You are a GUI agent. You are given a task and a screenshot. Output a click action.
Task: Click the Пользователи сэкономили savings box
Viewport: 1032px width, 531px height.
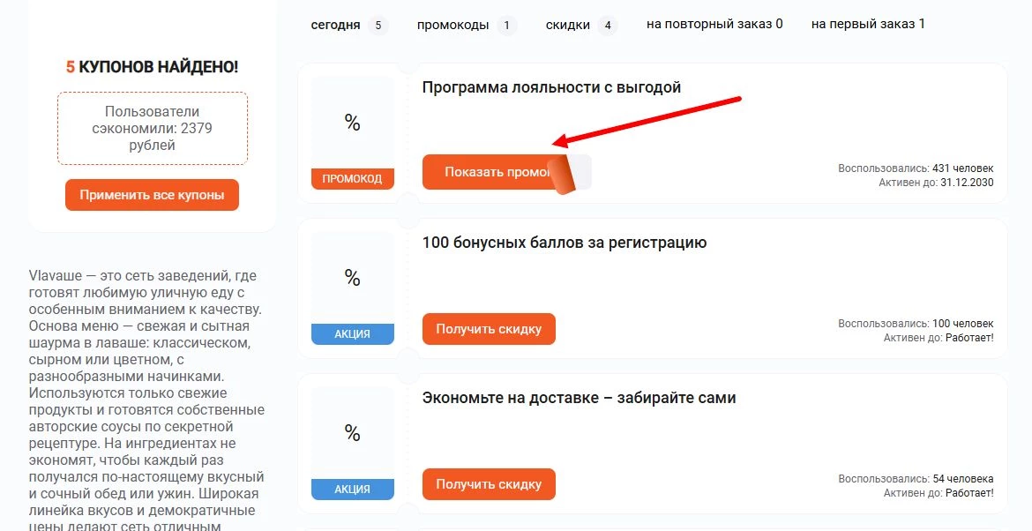click(152, 127)
